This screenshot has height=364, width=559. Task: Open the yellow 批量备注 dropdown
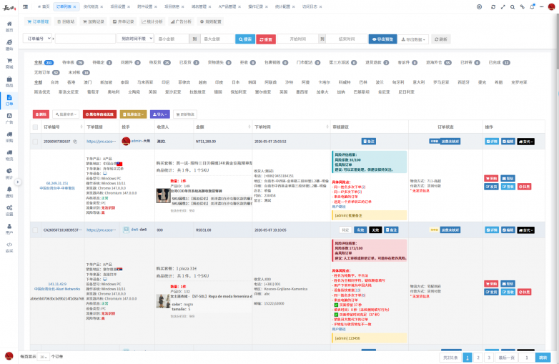134,114
